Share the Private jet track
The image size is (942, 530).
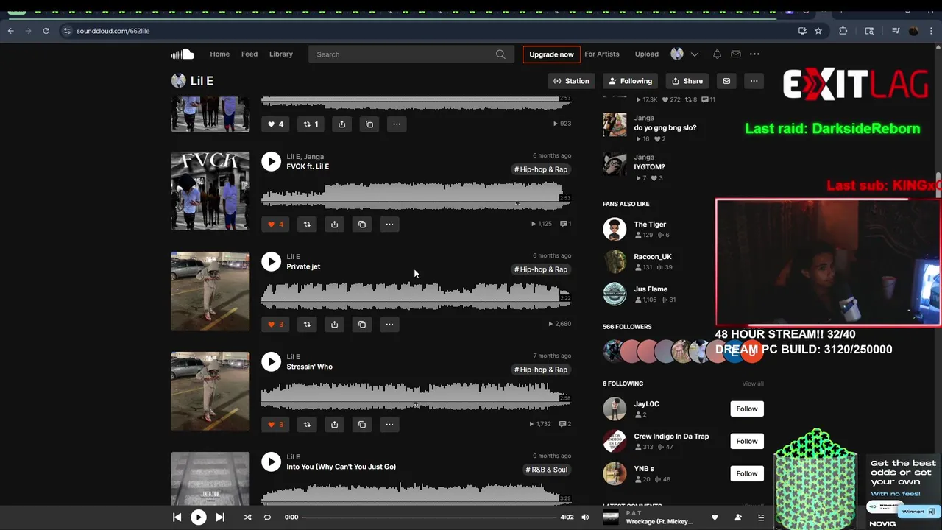(334, 324)
